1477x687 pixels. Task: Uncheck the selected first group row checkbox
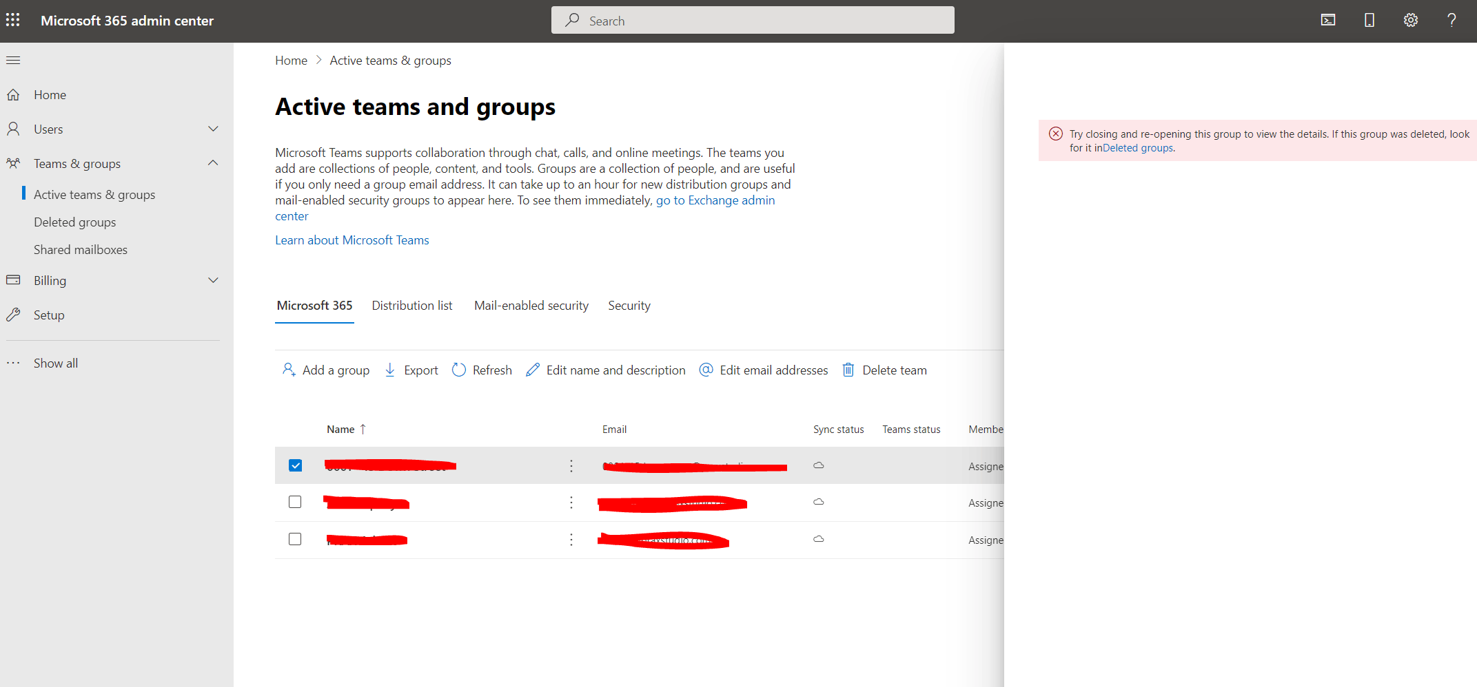pos(295,465)
